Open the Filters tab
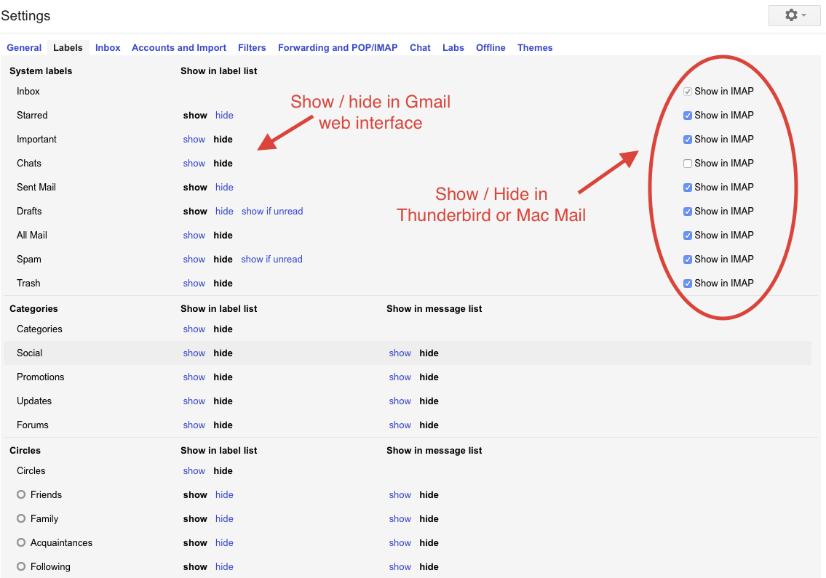 [x=252, y=48]
